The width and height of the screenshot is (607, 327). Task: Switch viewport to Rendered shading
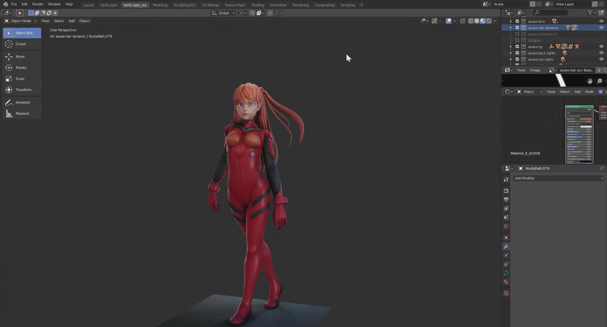click(489, 21)
